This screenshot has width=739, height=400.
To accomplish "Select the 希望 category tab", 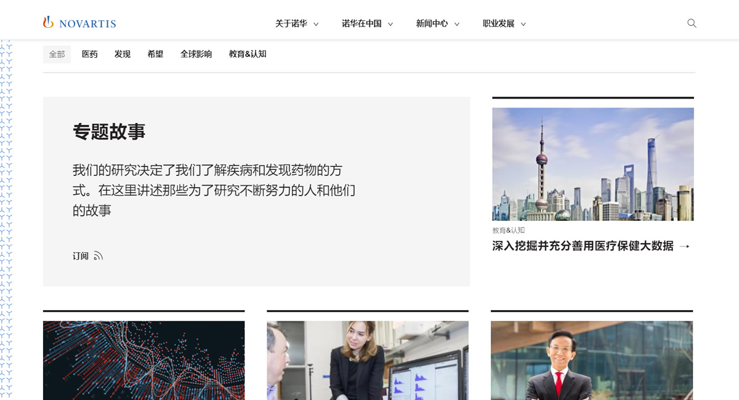I will click(155, 54).
